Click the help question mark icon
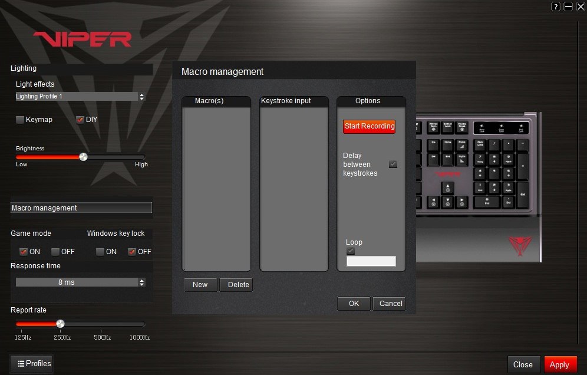Viewport: 587px width, 375px height. [555, 6]
